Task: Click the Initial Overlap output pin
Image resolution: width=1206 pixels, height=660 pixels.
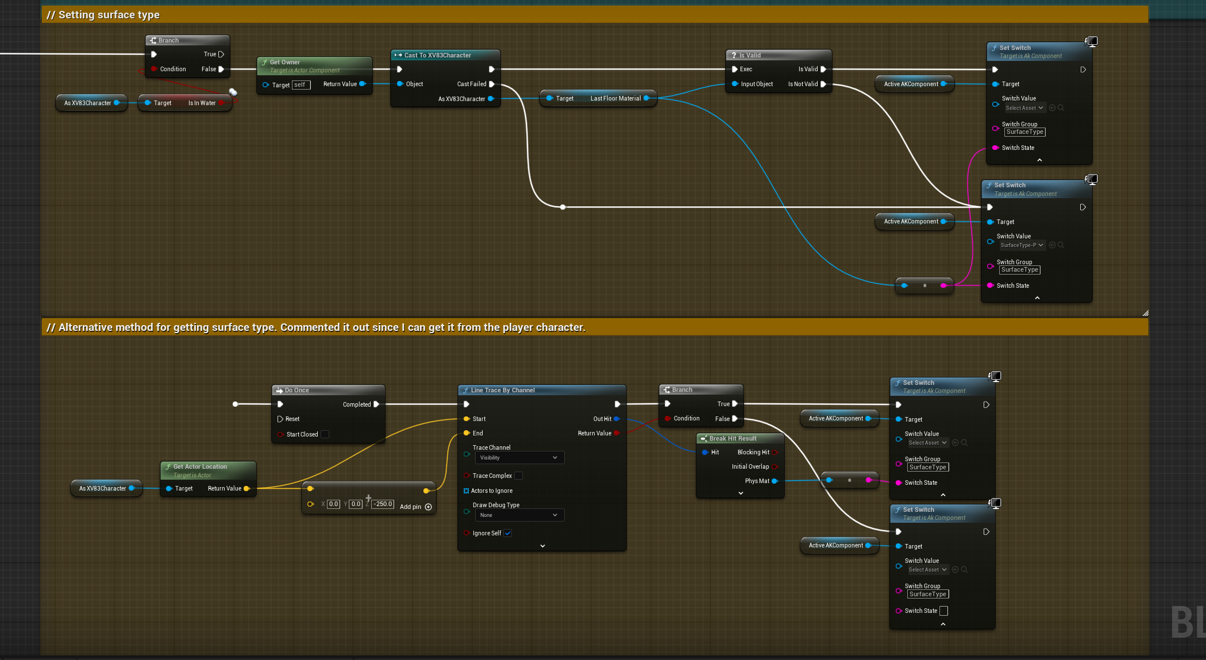Action: tap(775, 466)
